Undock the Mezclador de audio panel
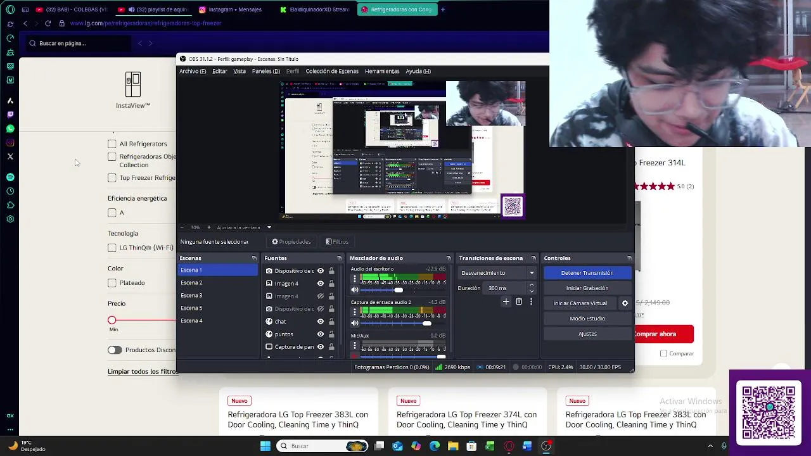 449,258
